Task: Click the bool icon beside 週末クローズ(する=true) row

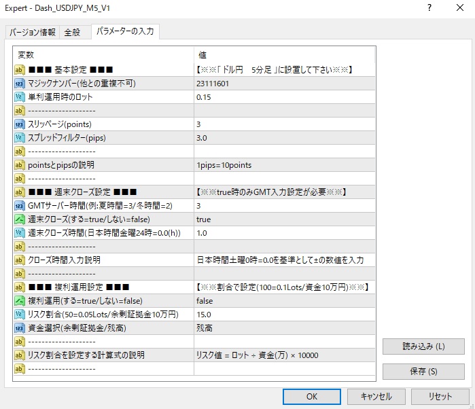Action: pos(20,219)
